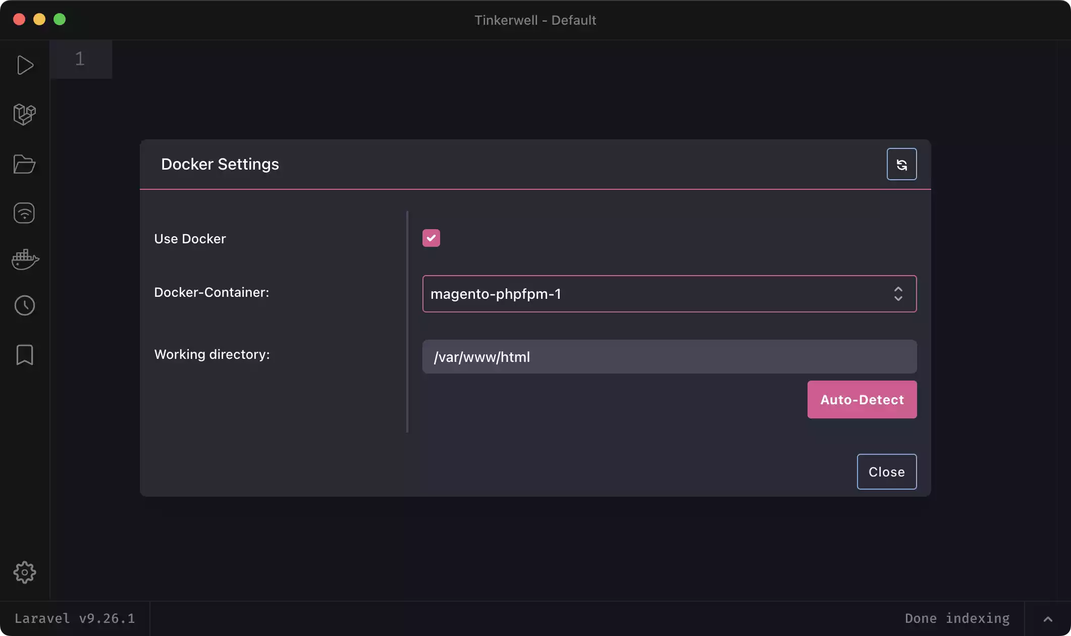Open SSH remote connection icon

tap(24, 213)
